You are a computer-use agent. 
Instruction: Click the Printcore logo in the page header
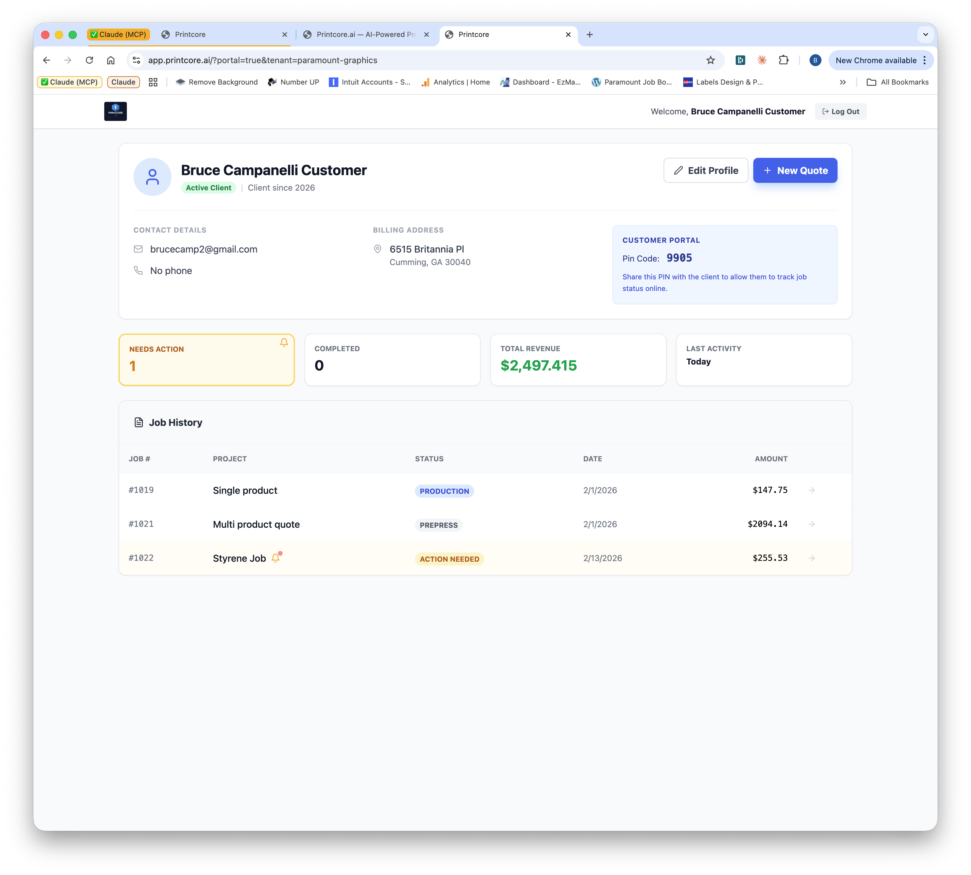115,111
